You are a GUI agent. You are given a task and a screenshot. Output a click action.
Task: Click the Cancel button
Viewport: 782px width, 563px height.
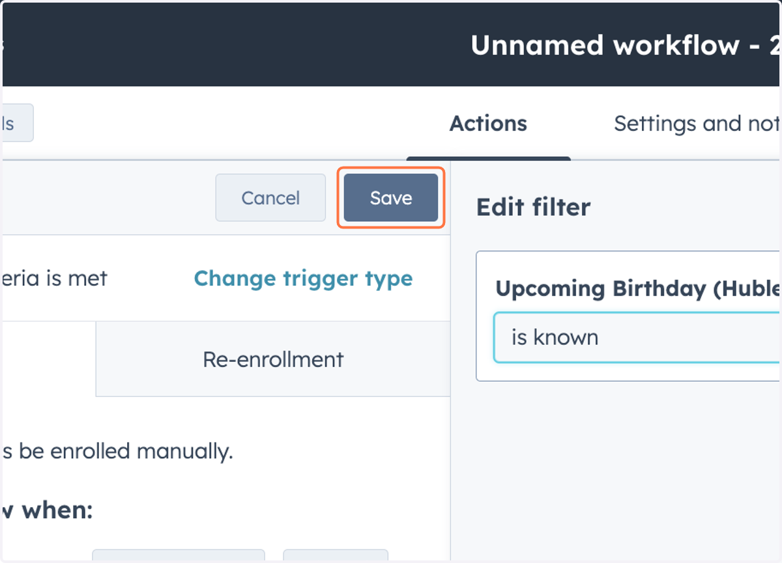pyautogui.click(x=270, y=198)
